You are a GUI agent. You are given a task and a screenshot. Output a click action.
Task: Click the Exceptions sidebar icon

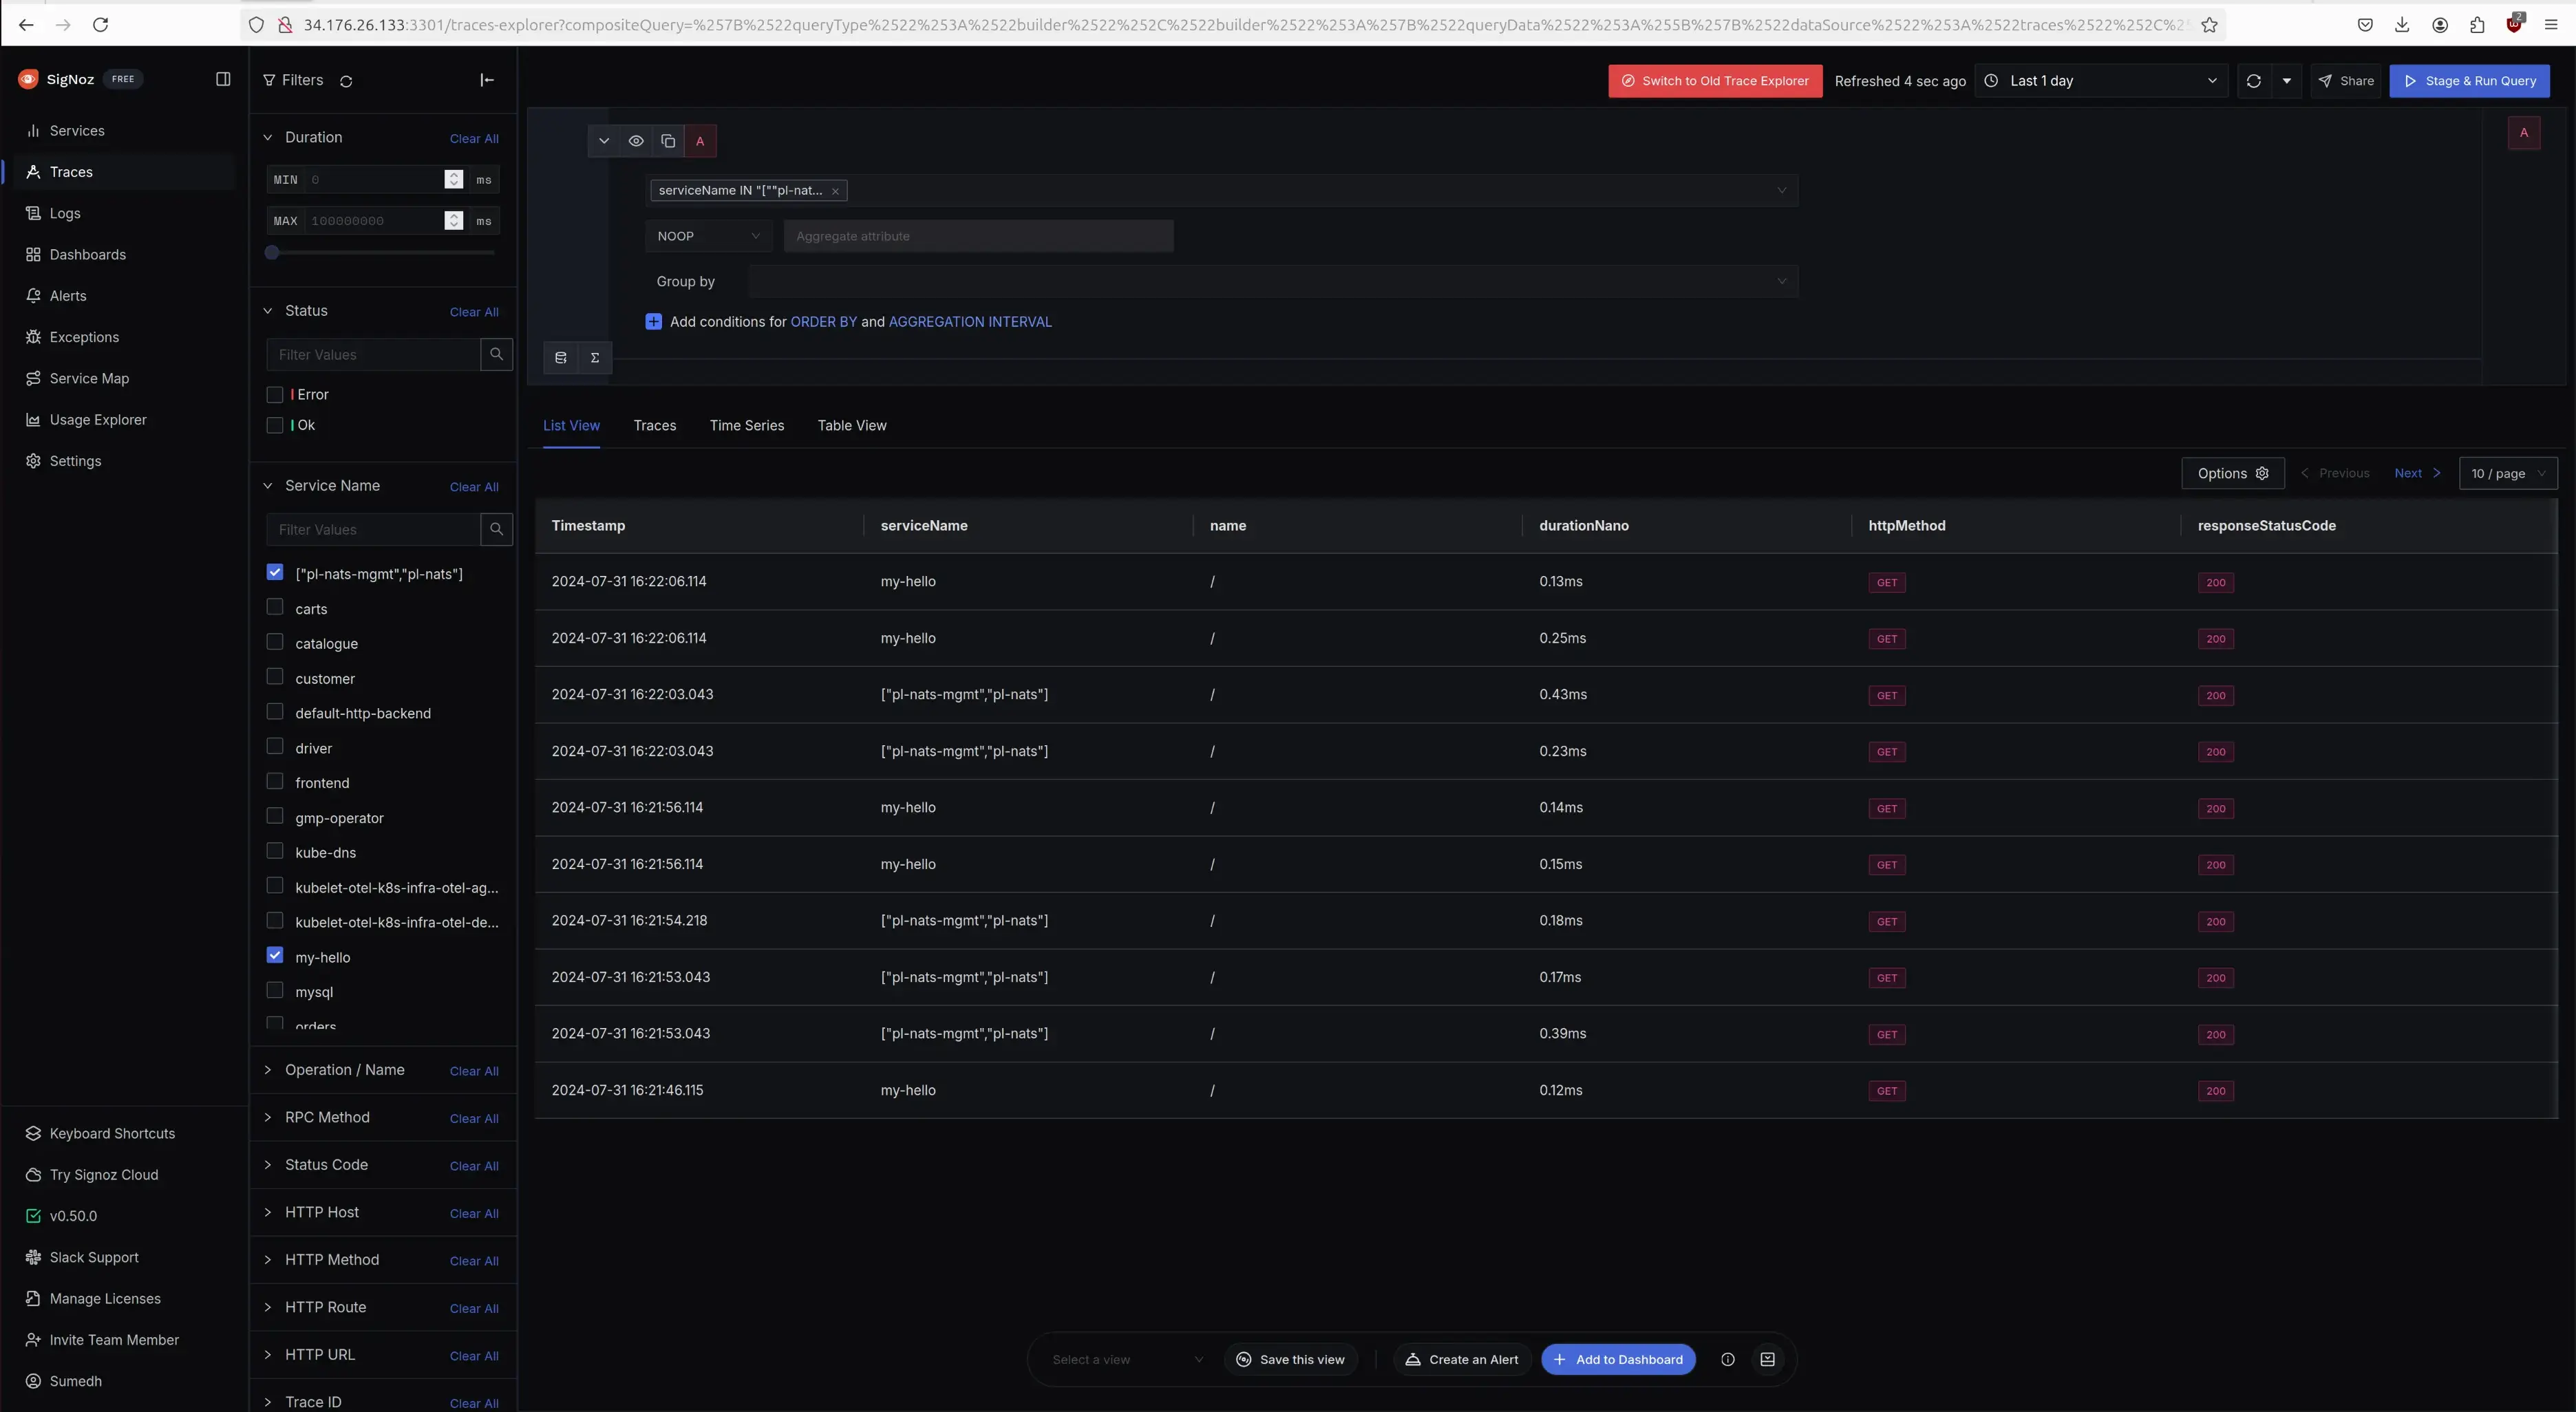[33, 337]
